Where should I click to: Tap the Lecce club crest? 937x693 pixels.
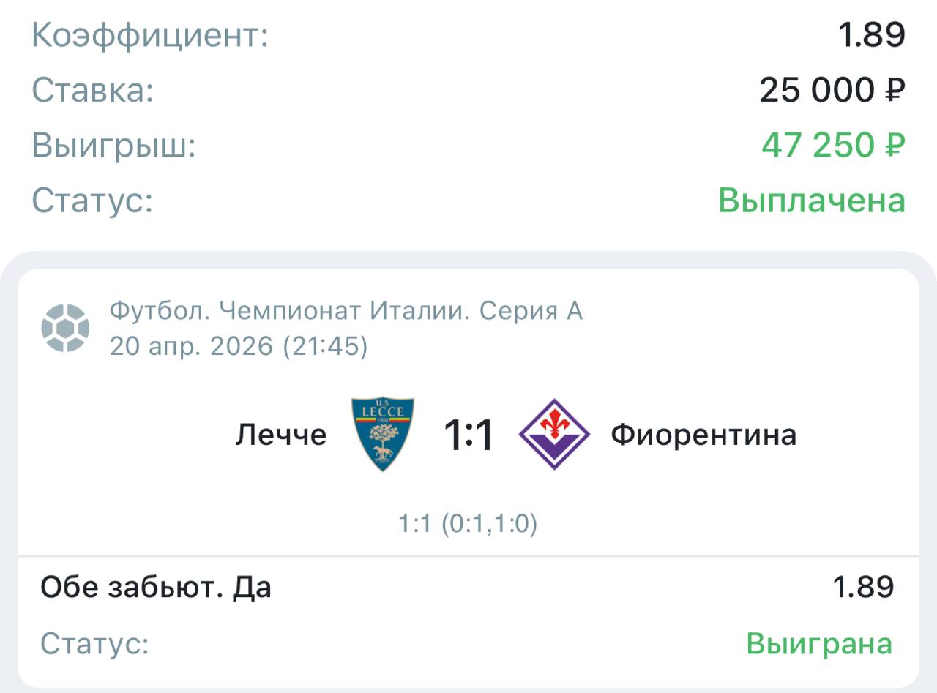click(382, 434)
